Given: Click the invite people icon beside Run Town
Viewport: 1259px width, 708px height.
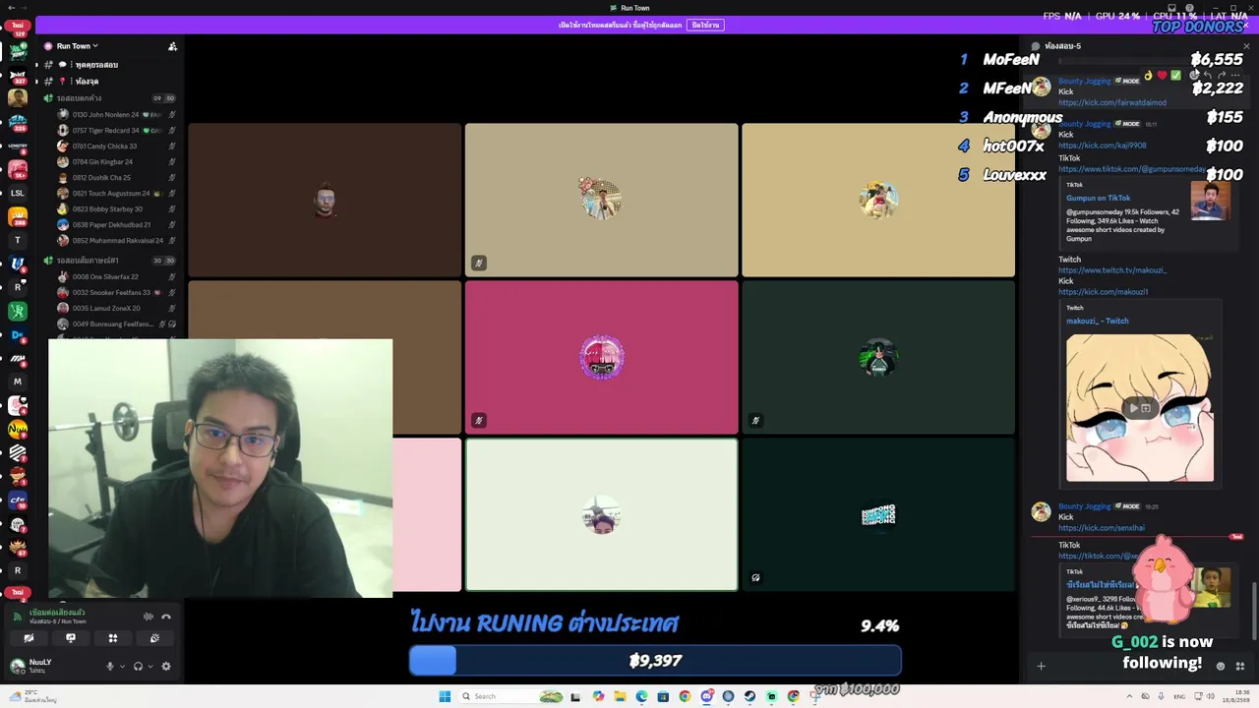Looking at the screenshot, I should pyautogui.click(x=172, y=46).
